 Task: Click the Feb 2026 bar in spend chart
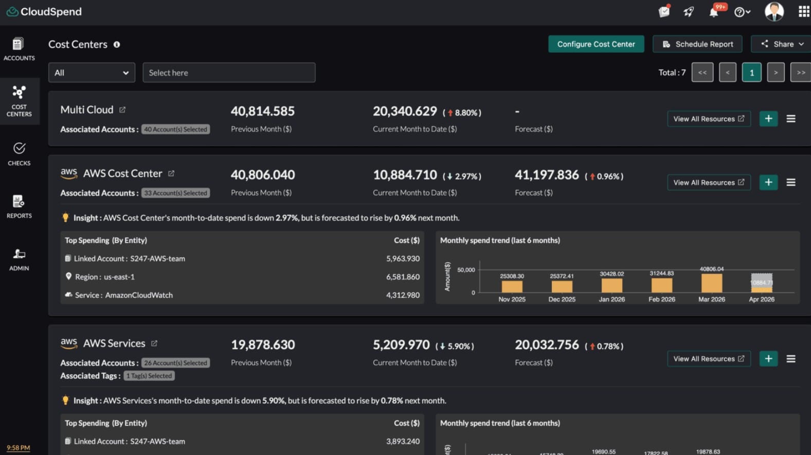(662, 285)
